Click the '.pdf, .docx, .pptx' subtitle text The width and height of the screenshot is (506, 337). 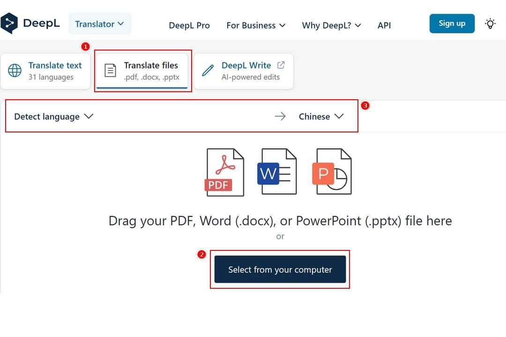point(152,77)
